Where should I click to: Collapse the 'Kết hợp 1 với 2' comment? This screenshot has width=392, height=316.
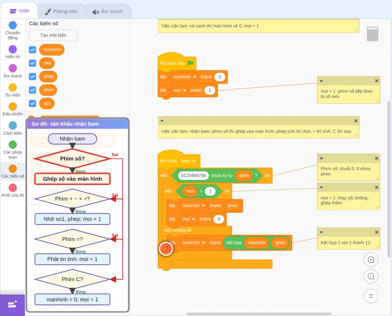click(x=321, y=232)
